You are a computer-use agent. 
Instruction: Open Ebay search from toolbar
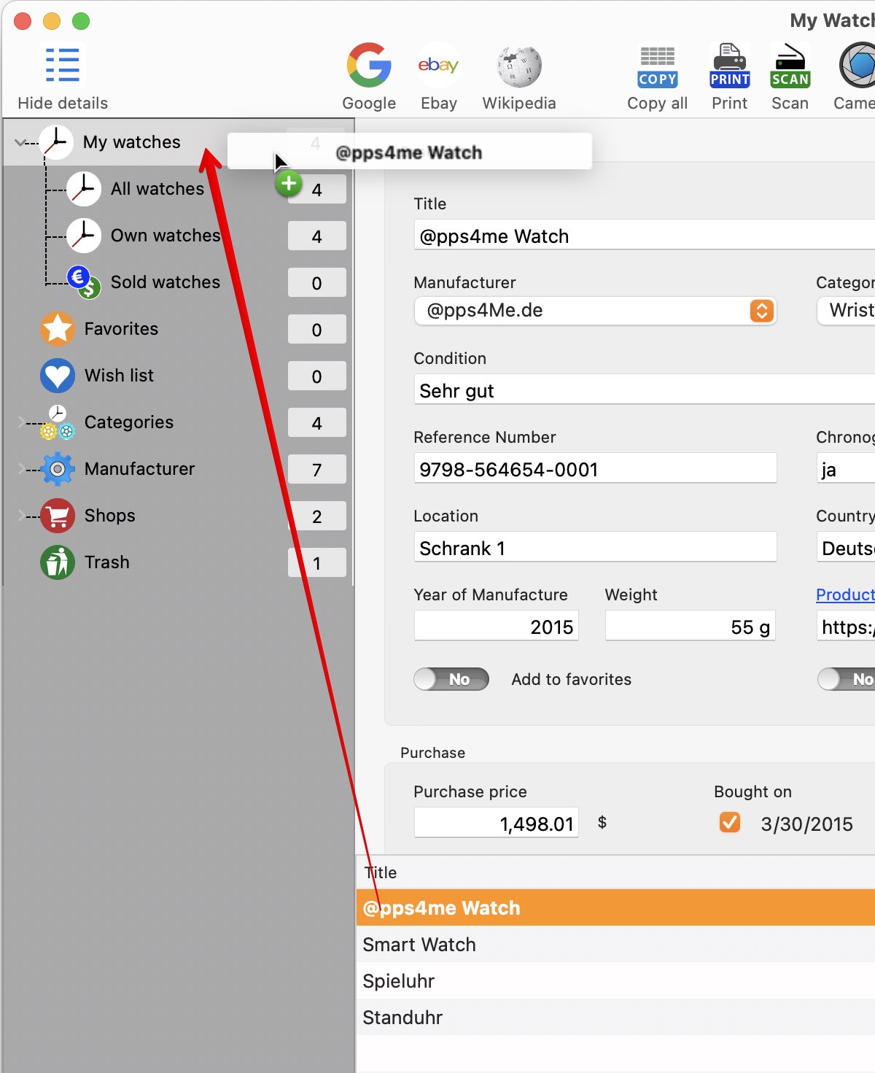click(x=438, y=65)
